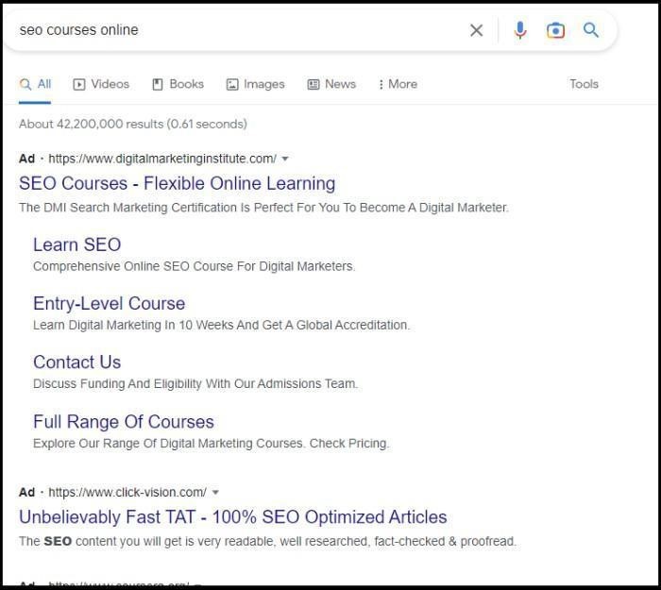Switch to the Videos tab

101,84
